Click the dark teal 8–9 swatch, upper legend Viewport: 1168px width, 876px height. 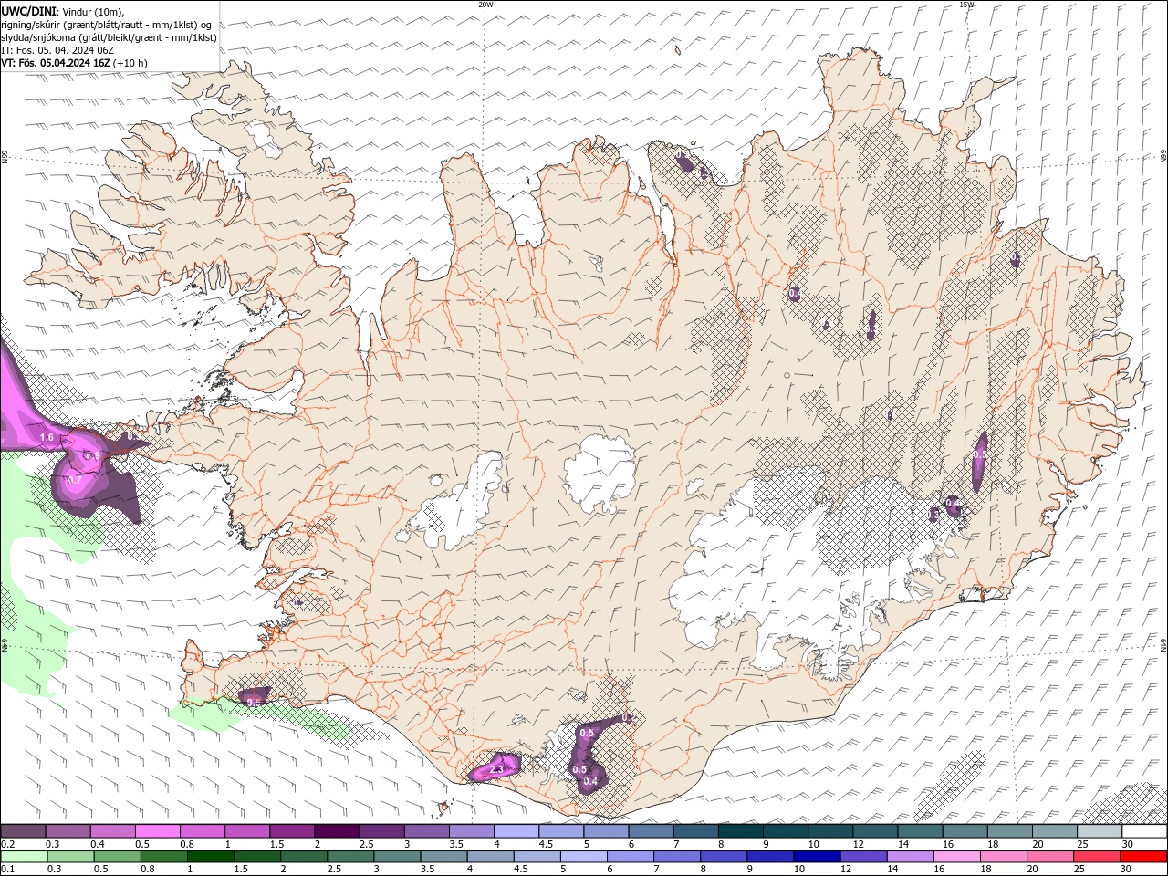(740, 831)
